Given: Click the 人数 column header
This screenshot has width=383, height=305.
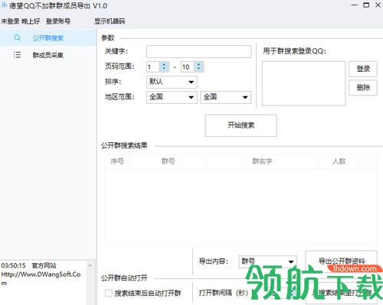Looking at the screenshot, I should pyautogui.click(x=339, y=161).
